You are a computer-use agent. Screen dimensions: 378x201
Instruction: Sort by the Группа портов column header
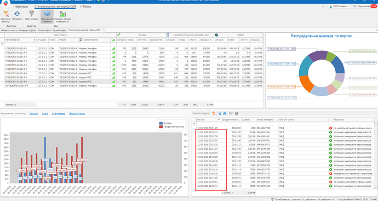point(94,40)
